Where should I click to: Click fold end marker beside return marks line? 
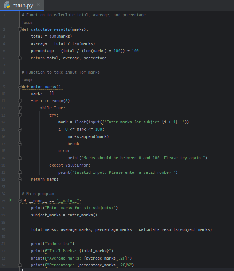tap(20, 179)
